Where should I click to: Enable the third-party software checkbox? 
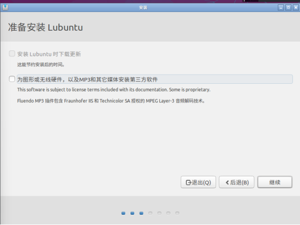click(12, 79)
